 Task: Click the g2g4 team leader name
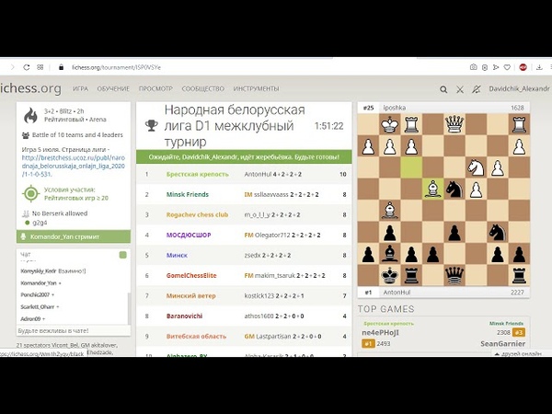tap(40, 223)
